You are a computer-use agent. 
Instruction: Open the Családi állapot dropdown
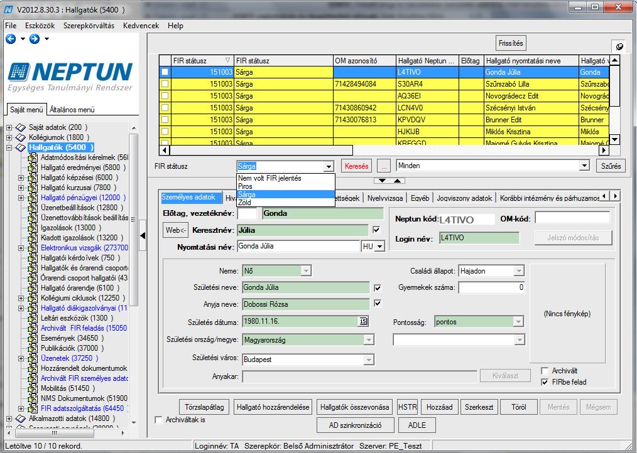519,271
